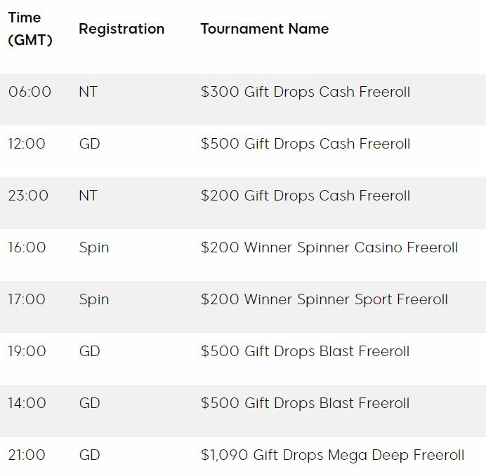Click the 21:00 time cell
Viewport: 486px width, 476px height.
27,455
